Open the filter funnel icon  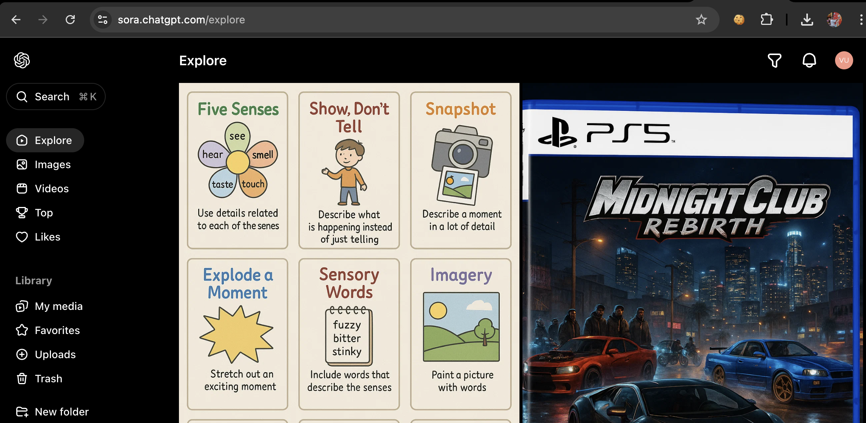(774, 60)
